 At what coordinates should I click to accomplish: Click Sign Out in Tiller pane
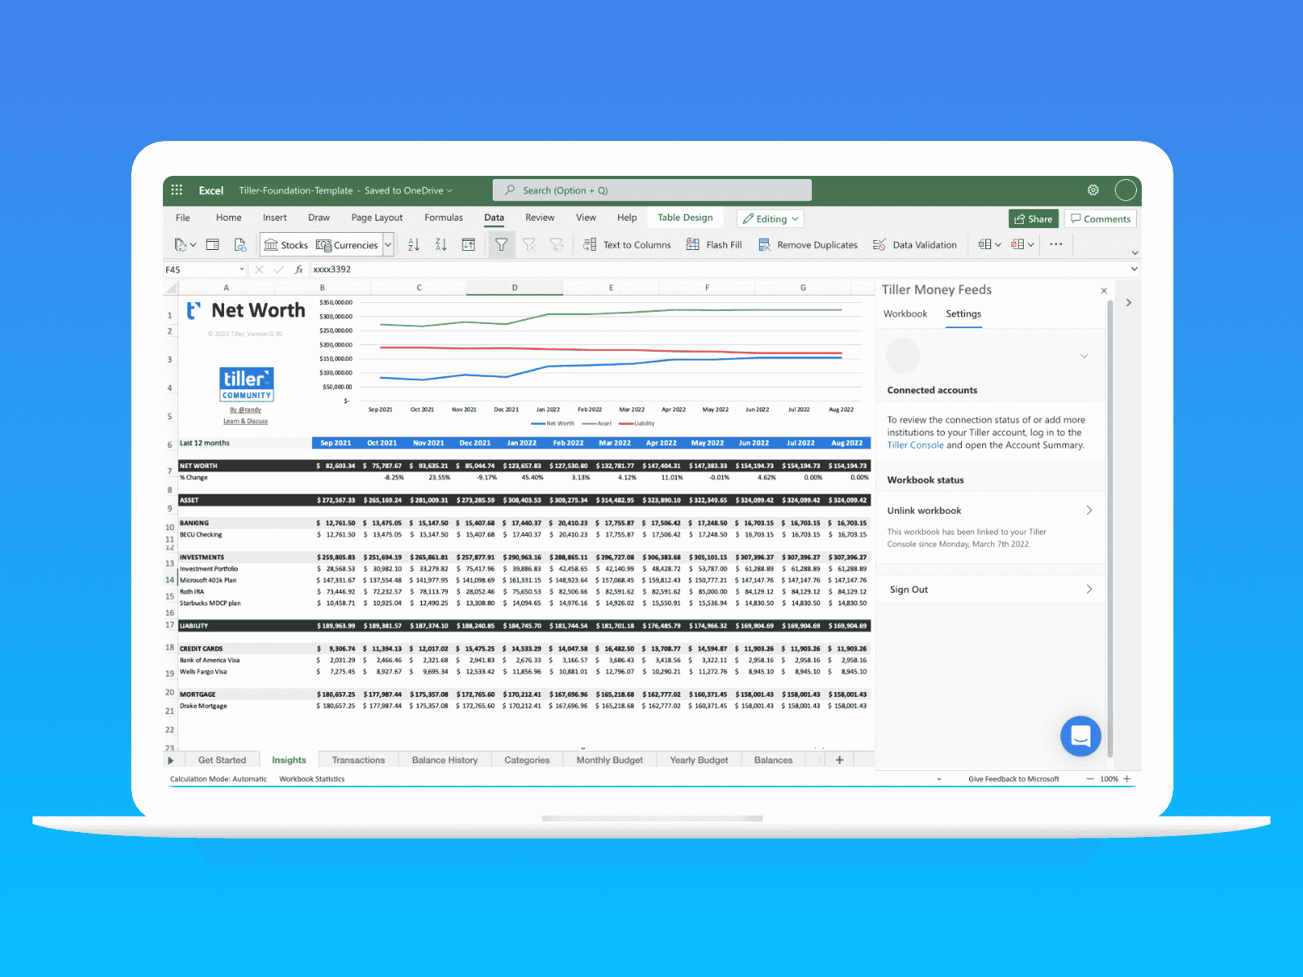pos(989,589)
